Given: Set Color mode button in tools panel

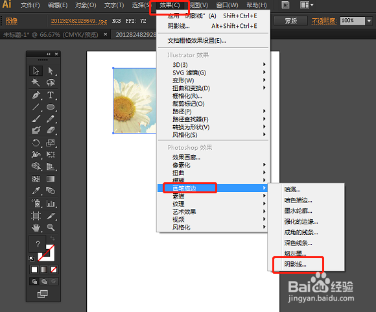Looking at the screenshot, I should coord(34,270).
